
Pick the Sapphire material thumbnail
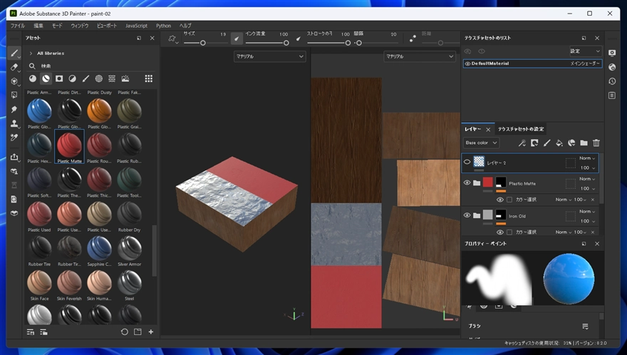tap(99, 249)
